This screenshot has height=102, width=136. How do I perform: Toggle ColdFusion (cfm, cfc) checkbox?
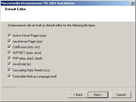(9, 47)
